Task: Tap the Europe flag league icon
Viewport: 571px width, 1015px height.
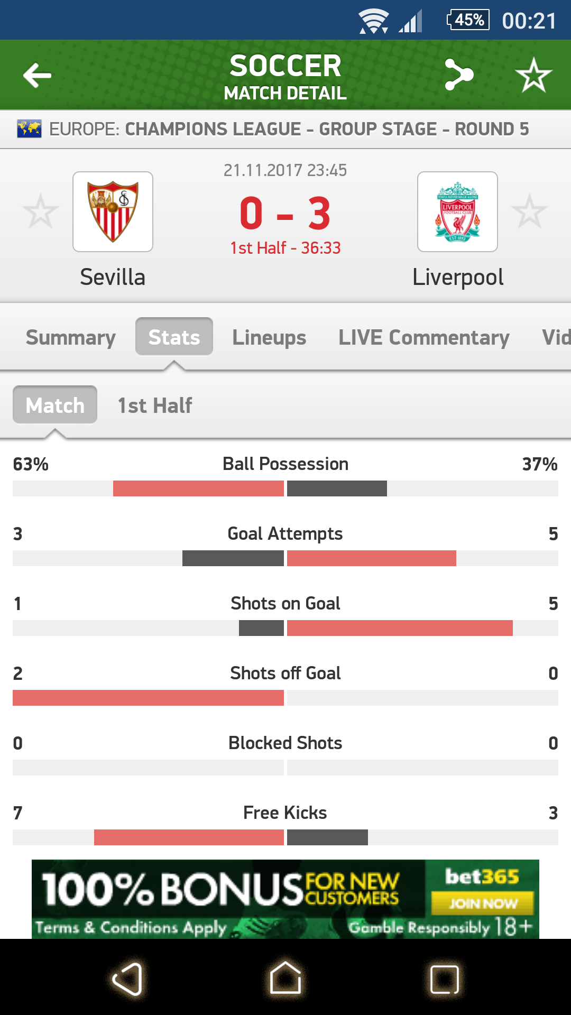Action: click(x=29, y=128)
